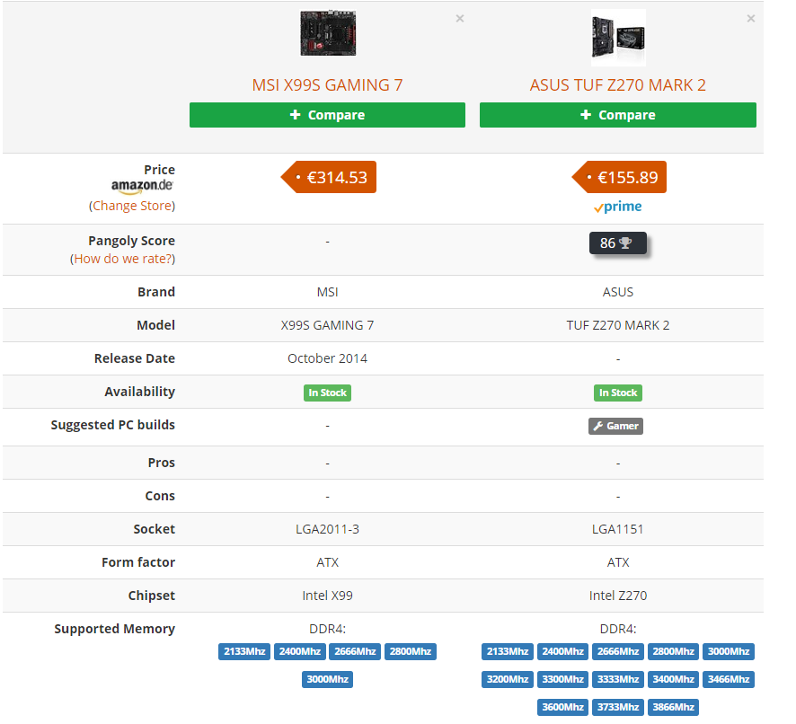The height and width of the screenshot is (724, 796).
Task: Click the ASUS 2800Mhz memory tag
Action: coord(673,651)
